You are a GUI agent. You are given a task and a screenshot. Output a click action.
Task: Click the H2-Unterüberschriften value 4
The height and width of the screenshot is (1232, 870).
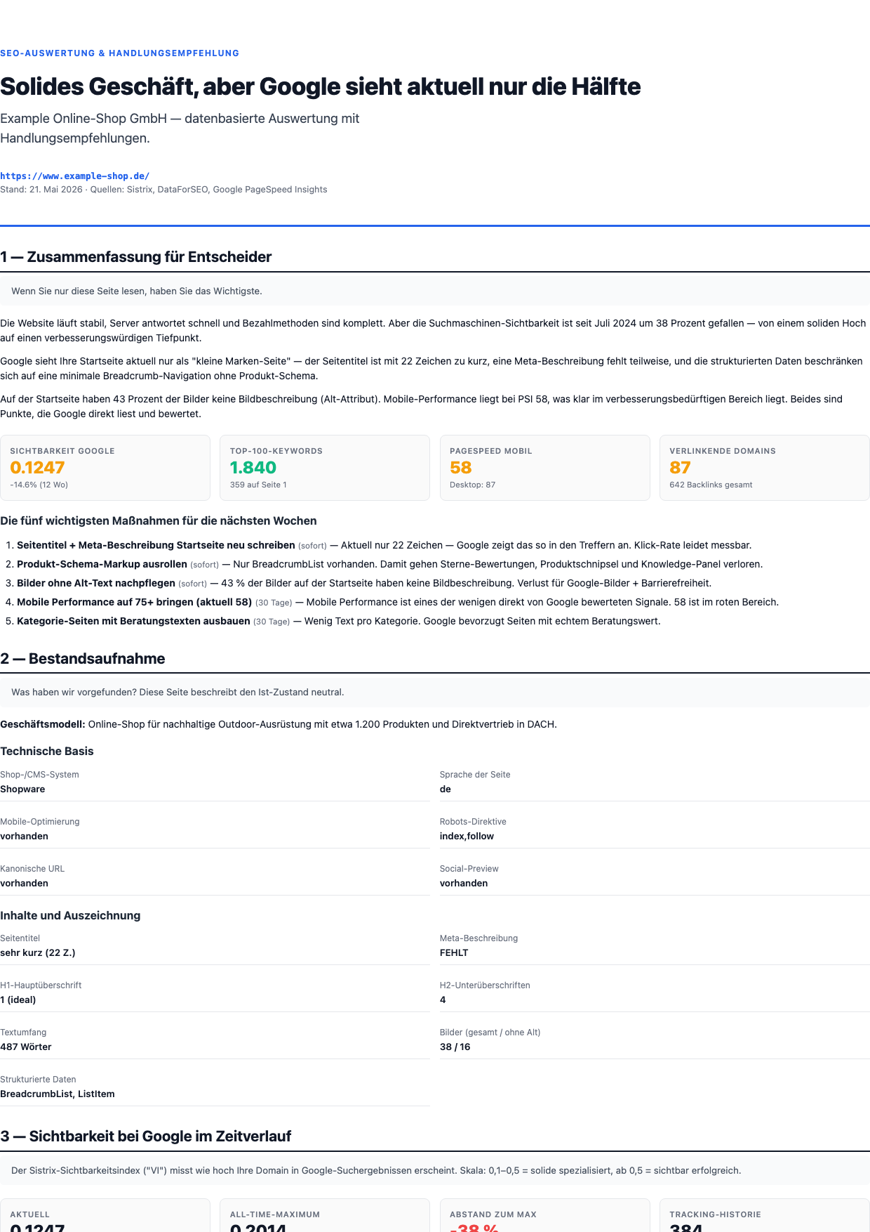[x=443, y=1000]
